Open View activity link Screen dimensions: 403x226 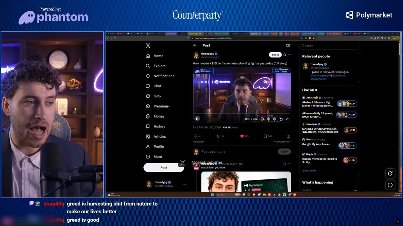click(282, 142)
